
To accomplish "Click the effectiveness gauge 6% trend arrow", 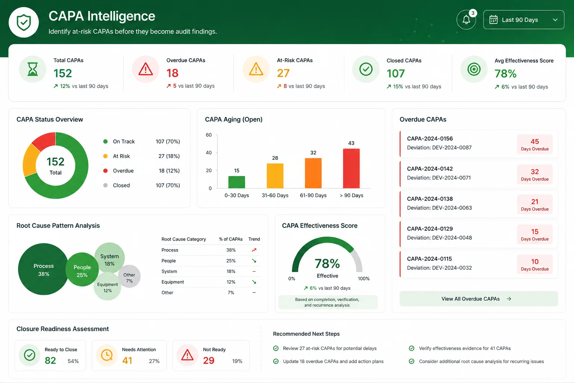I will pyautogui.click(x=306, y=288).
